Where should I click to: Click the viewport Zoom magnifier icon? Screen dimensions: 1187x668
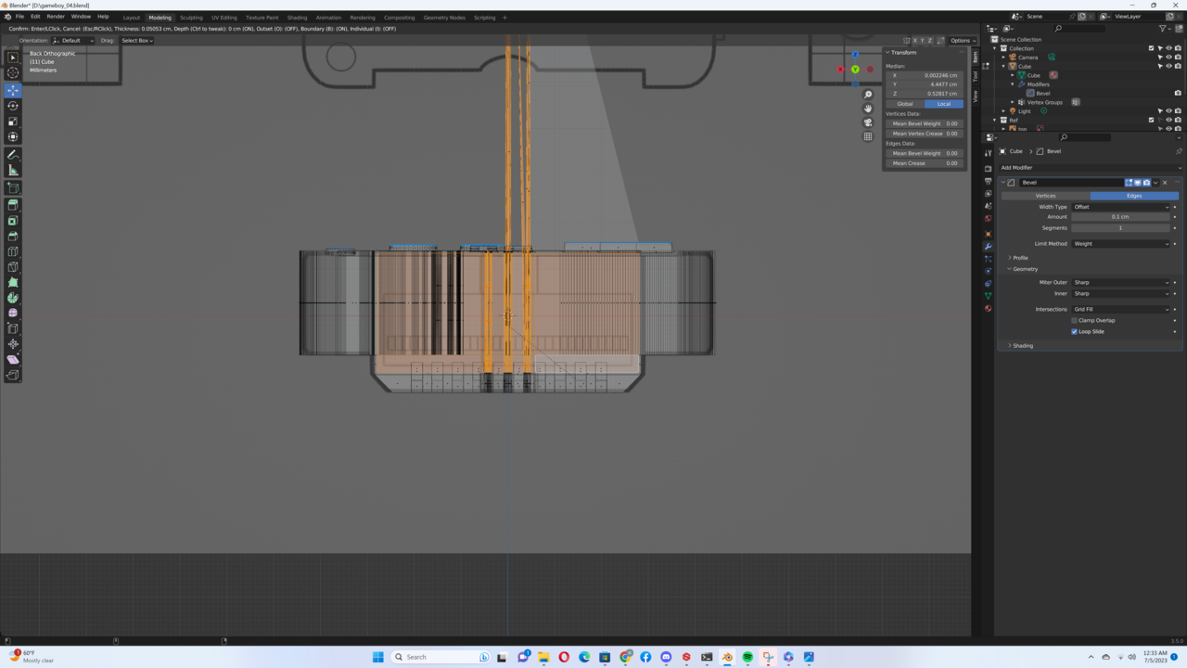tap(867, 94)
